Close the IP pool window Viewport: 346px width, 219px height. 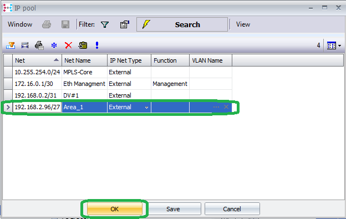(x=338, y=8)
